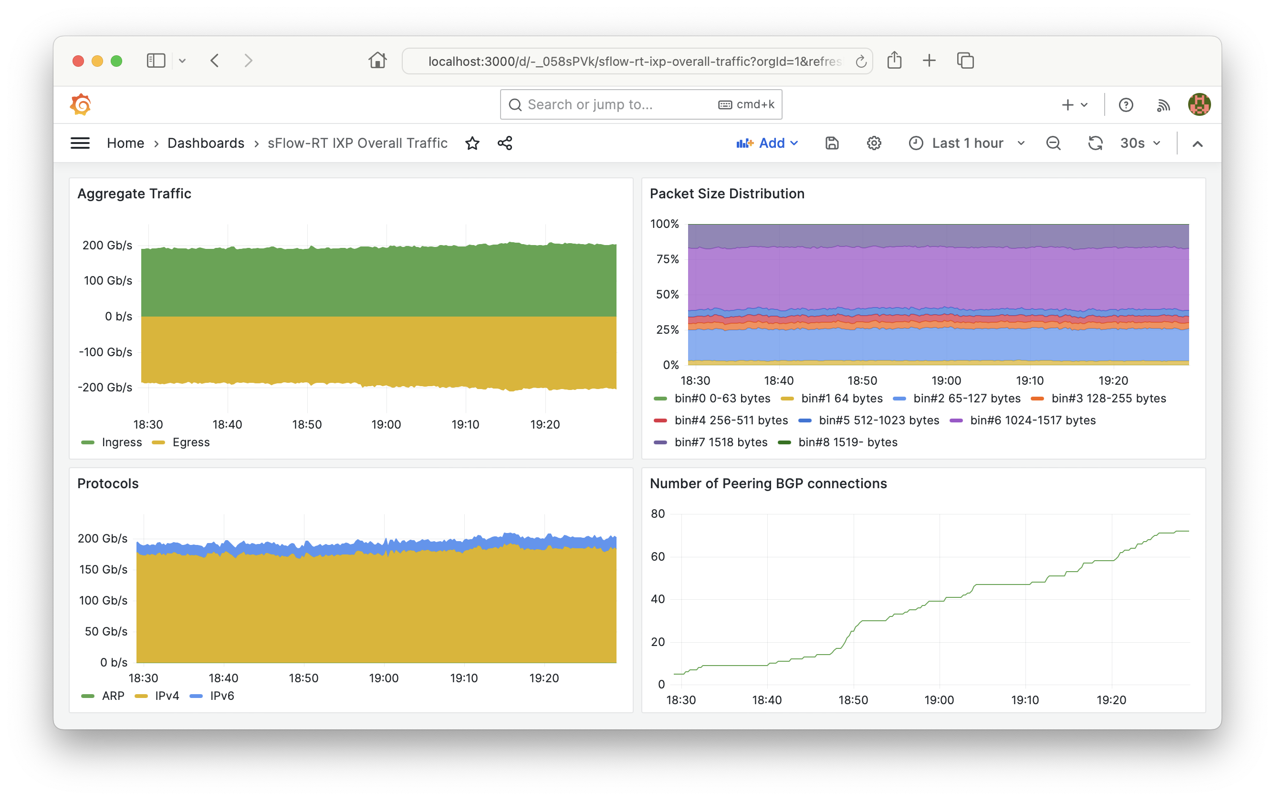Toggle the IPv6 series in Protocols
The image size is (1275, 800).
pos(221,696)
